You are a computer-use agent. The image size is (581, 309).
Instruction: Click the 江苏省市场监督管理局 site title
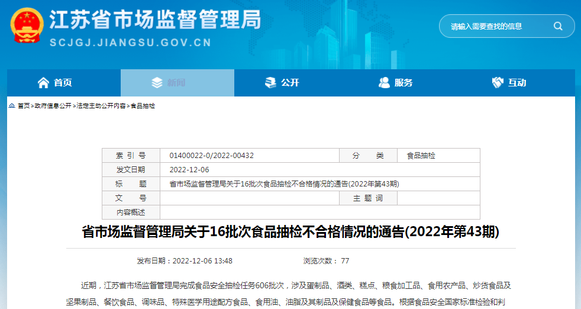(x=154, y=21)
